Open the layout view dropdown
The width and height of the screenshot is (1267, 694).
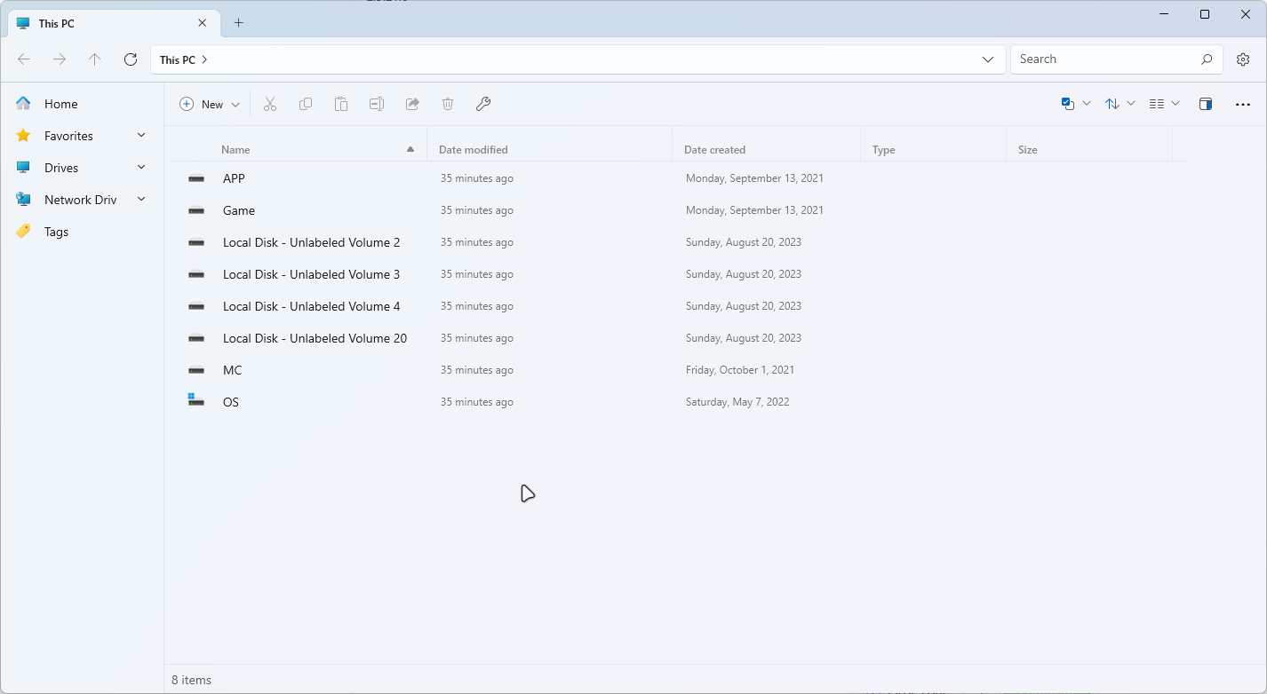pos(1164,104)
